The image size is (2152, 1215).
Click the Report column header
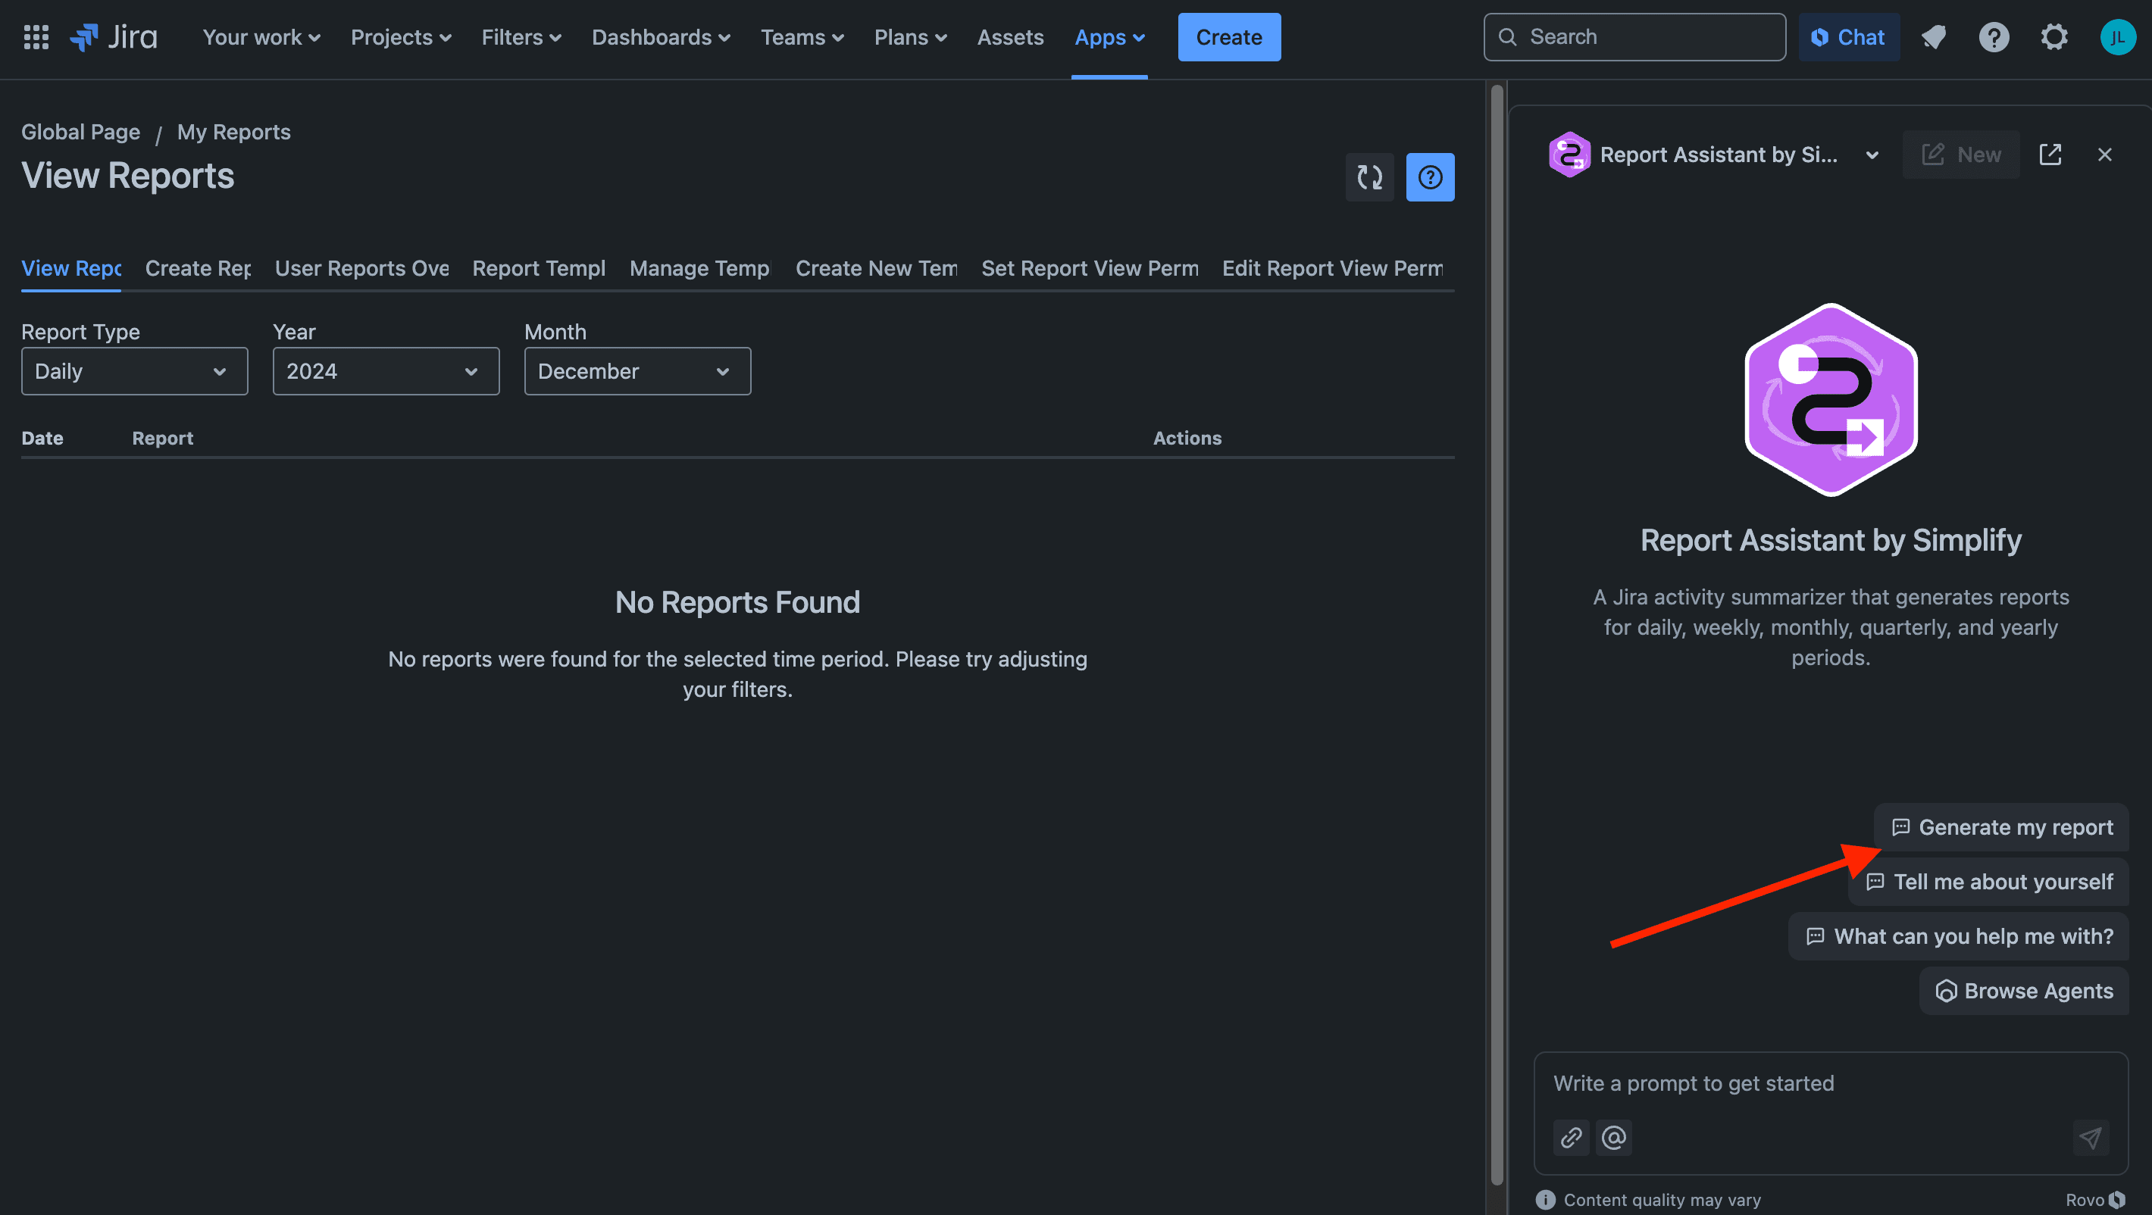click(x=163, y=438)
